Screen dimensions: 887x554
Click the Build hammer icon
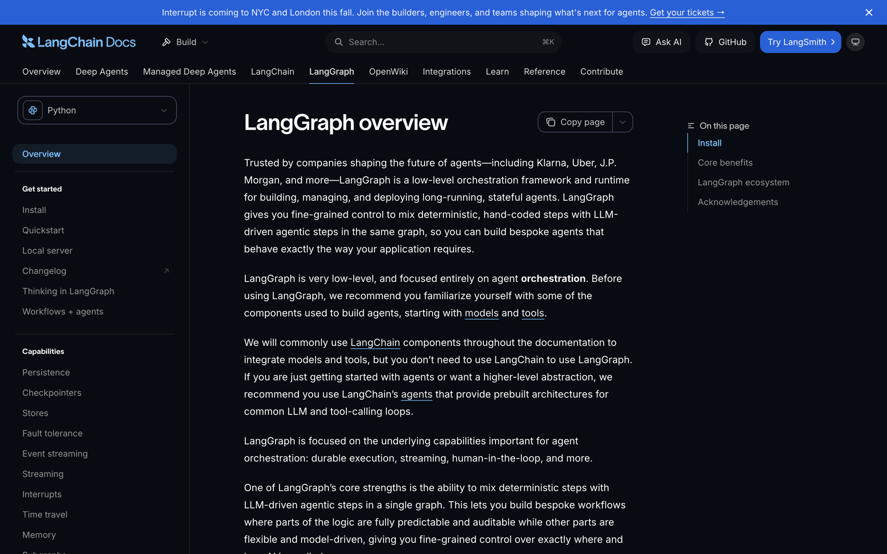pos(166,42)
